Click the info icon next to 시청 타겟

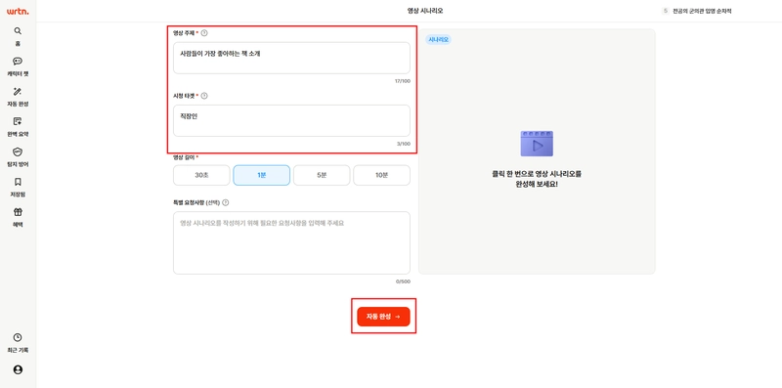tap(204, 96)
